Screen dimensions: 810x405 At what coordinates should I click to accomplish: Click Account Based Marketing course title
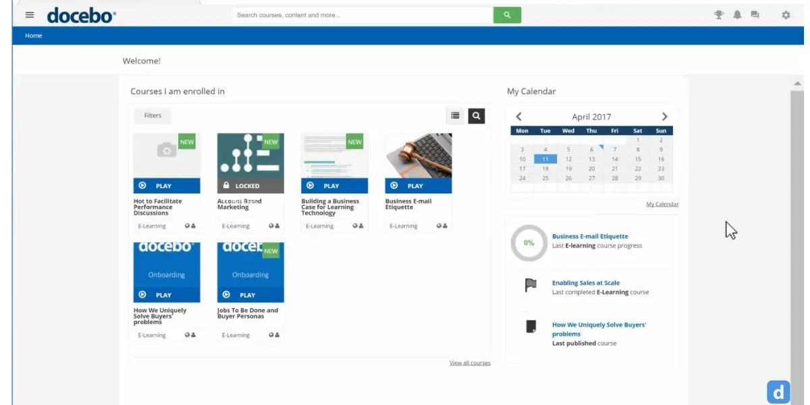240,204
